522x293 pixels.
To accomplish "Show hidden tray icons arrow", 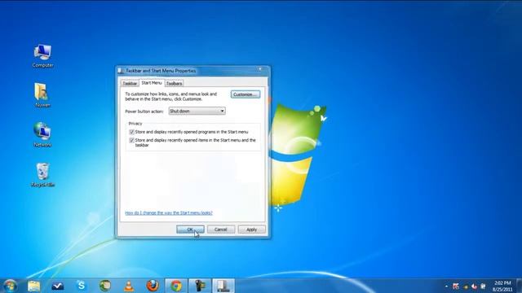I will coord(446,286).
